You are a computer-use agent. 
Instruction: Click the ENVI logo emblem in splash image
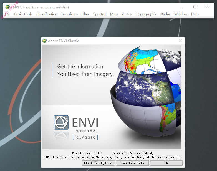point(61,122)
